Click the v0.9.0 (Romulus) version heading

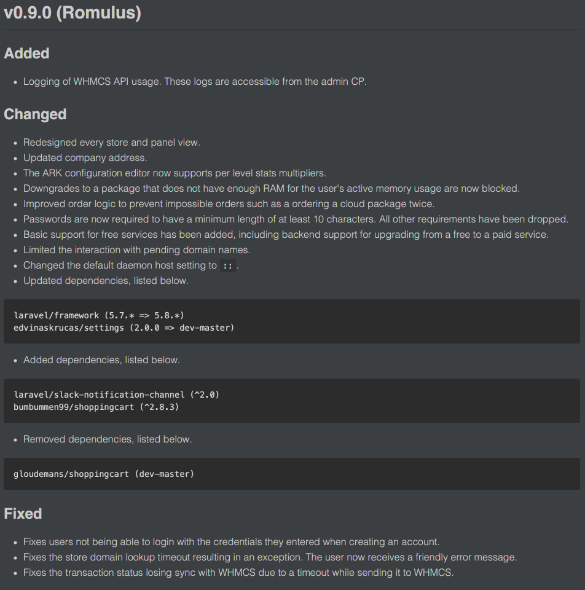tap(73, 13)
